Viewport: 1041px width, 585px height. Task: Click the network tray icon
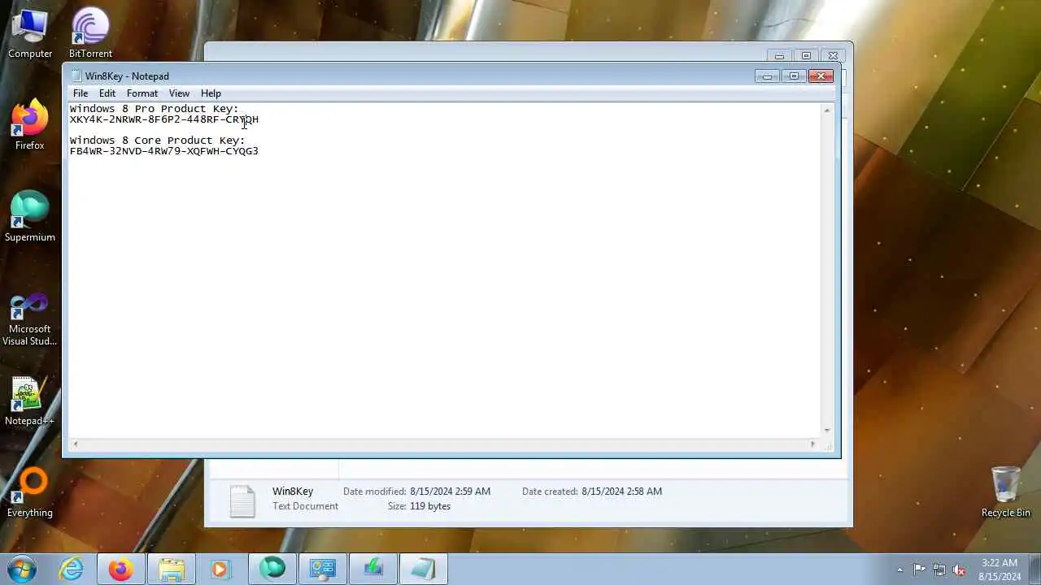pyautogui.click(x=939, y=570)
